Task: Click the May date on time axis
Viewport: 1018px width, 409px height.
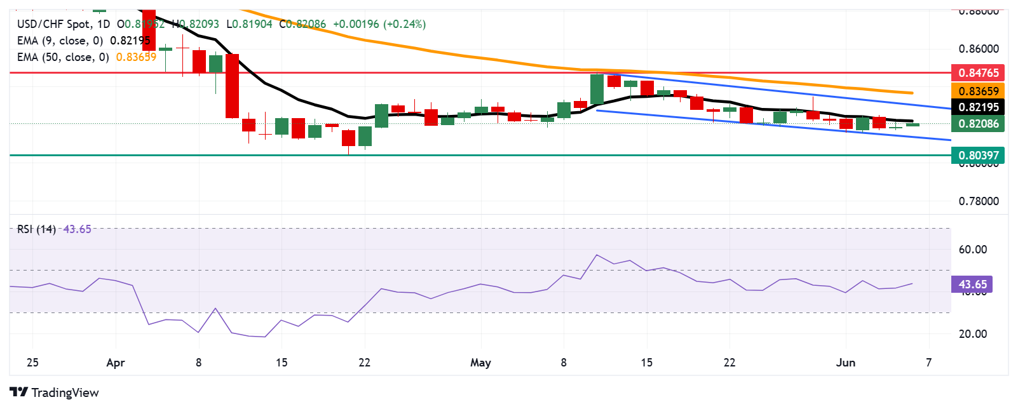Action: [480, 363]
